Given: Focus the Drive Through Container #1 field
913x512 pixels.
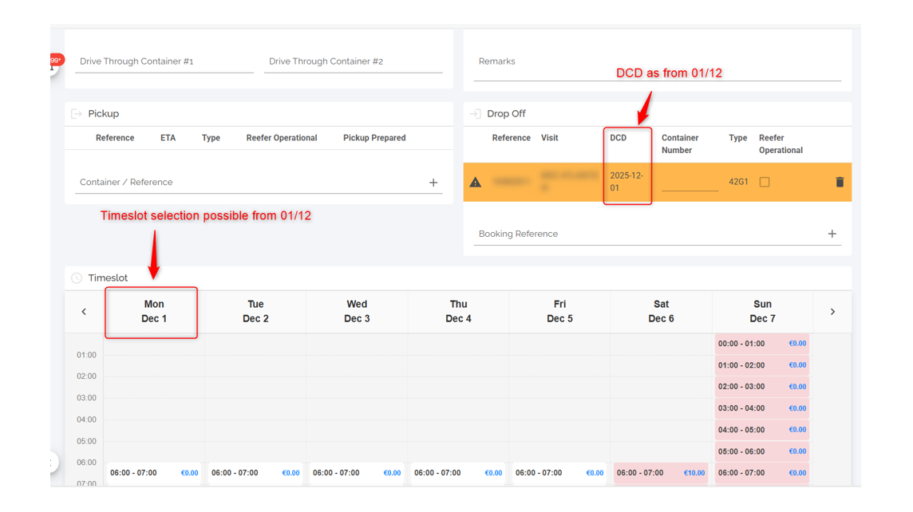Looking at the screenshot, I should (164, 61).
